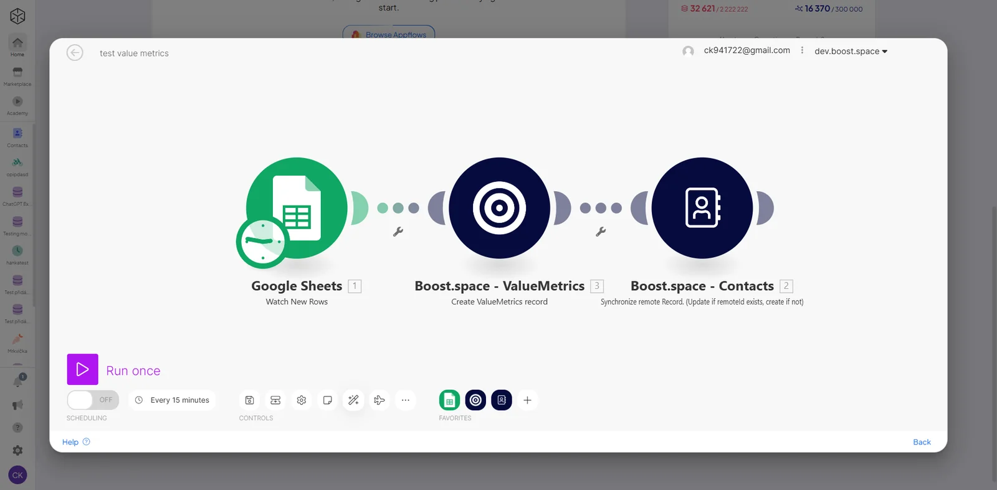Screen dimensions: 997x490
Task: Open the account options vertical dots menu
Action: point(802,50)
